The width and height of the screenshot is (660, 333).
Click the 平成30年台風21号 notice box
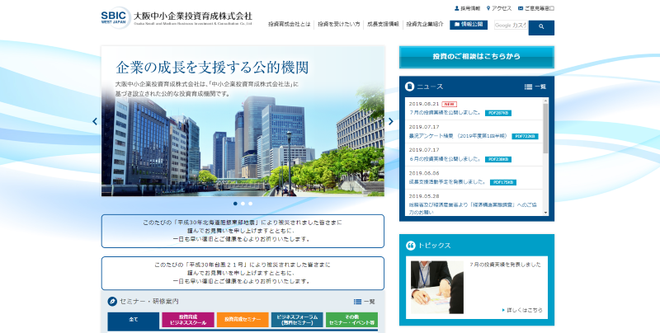pyautogui.click(x=243, y=274)
